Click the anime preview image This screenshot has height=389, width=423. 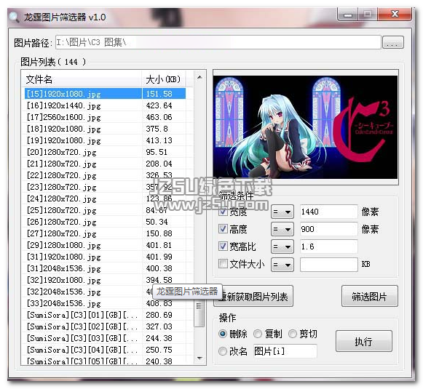[x=305, y=127]
